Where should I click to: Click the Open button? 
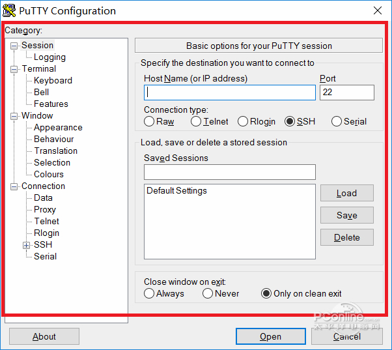click(x=270, y=336)
